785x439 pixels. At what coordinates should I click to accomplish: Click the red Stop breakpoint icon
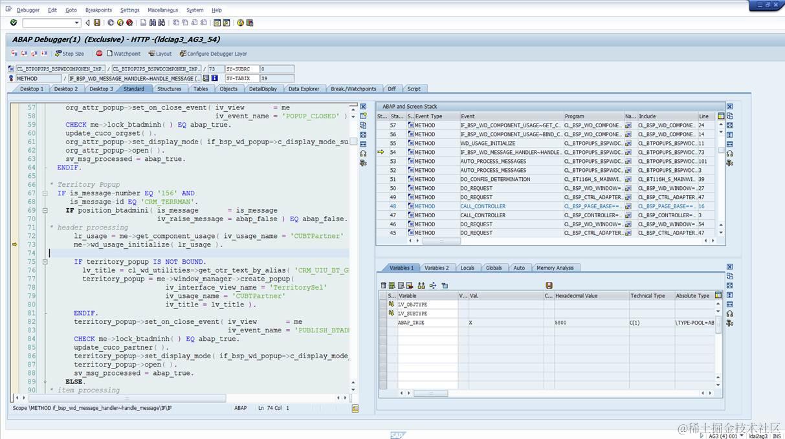point(99,54)
